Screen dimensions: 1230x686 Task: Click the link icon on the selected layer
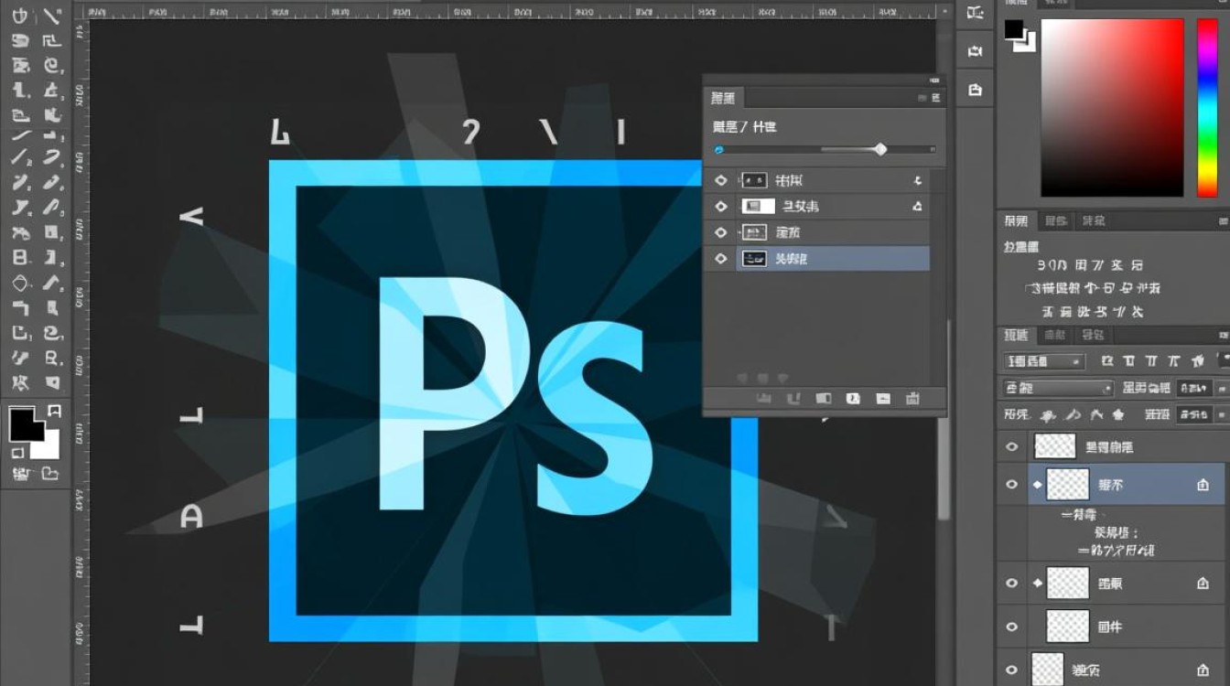click(x=1038, y=485)
